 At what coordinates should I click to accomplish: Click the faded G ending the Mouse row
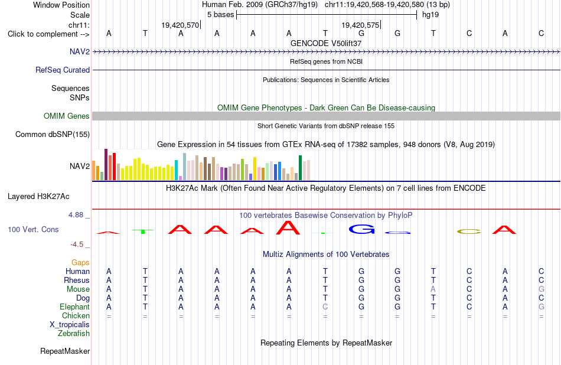click(x=541, y=289)
